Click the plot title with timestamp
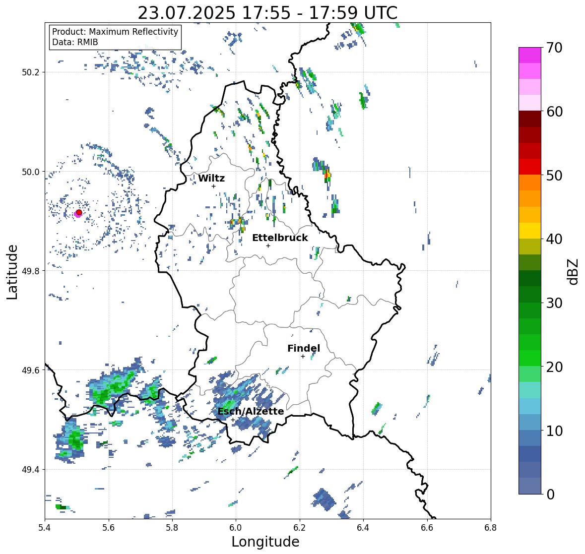 267,13
